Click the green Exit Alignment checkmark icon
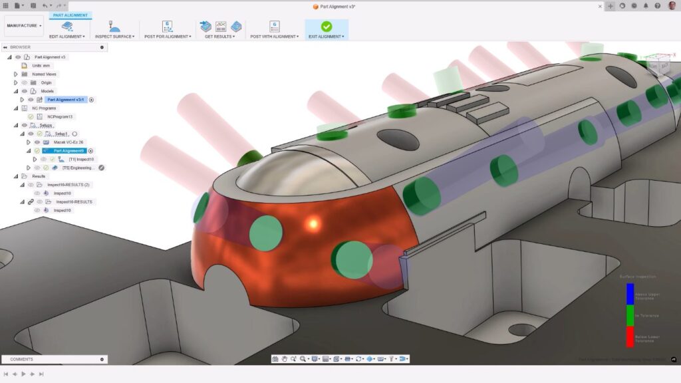This screenshot has height=383, width=681. coord(326,27)
